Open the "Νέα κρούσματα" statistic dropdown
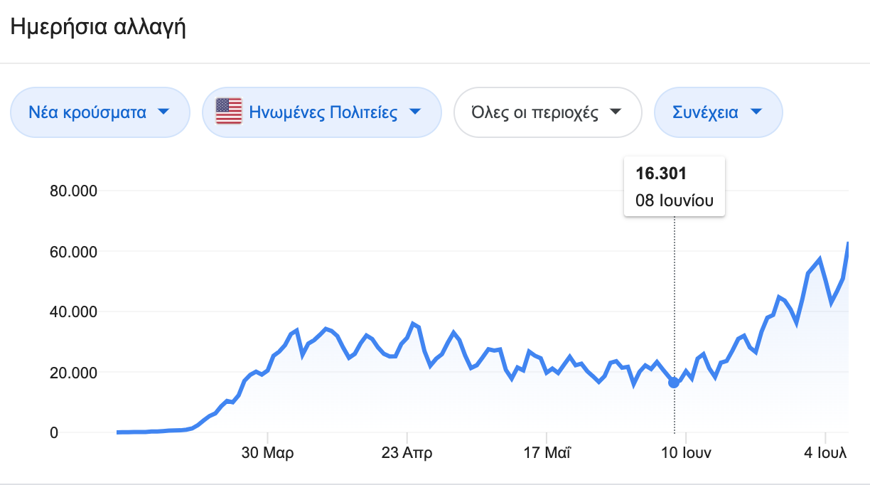Image resolution: width=870 pixels, height=485 pixels. coord(100,112)
